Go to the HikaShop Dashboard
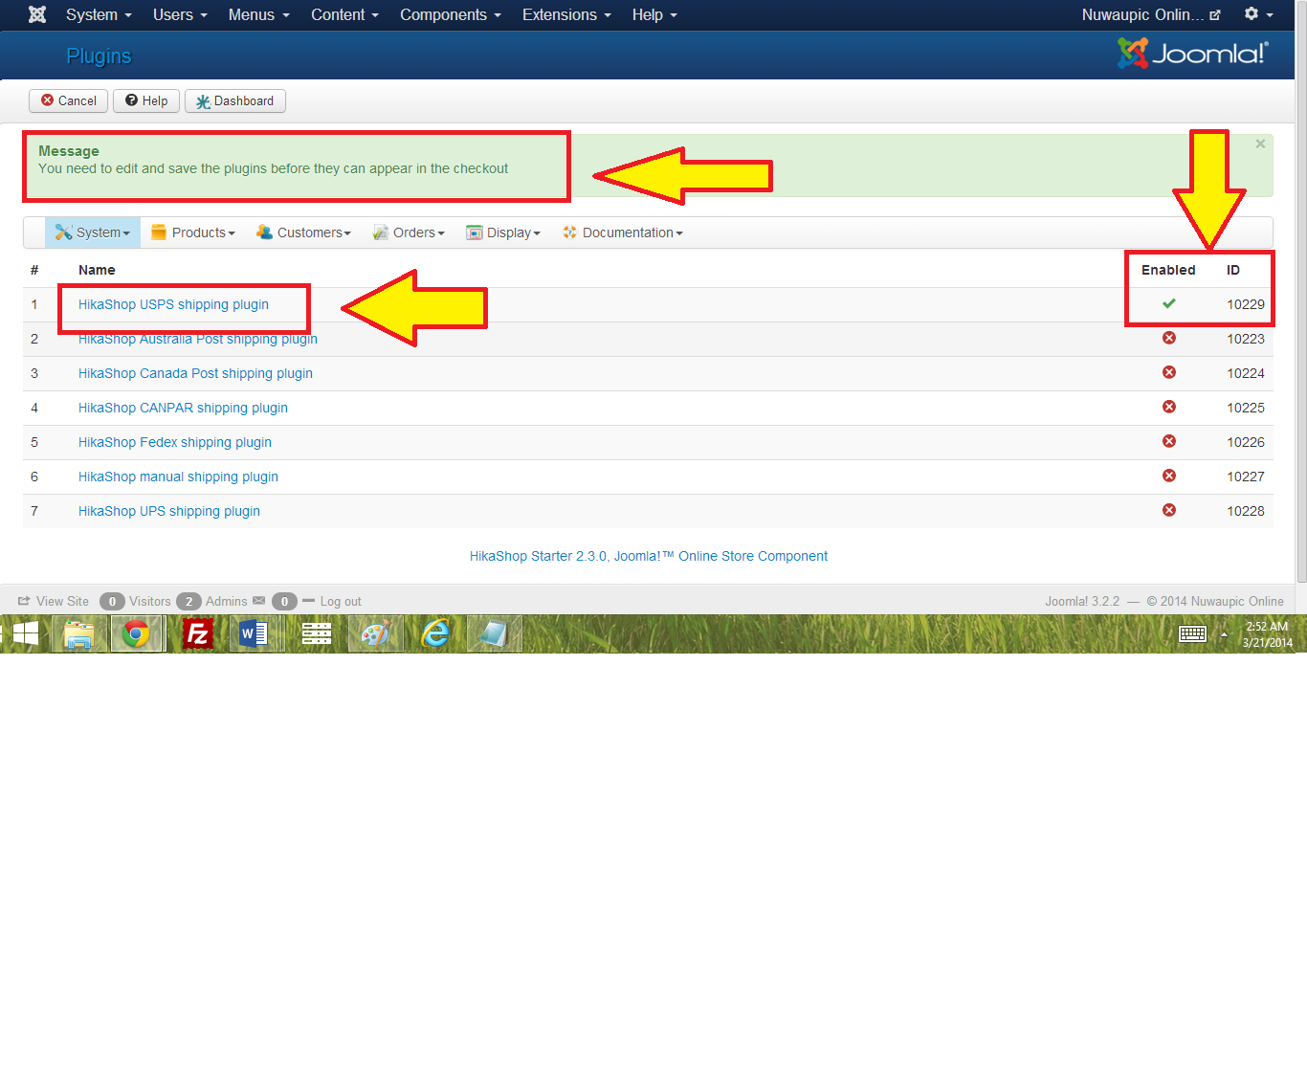Screen dimensions: 1307x1087 click(235, 100)
